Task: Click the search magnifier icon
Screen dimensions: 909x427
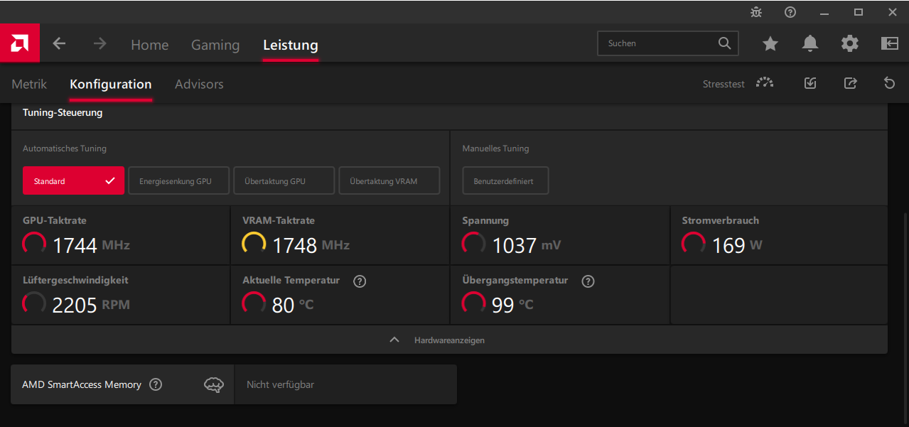Action: coord(724,43)
